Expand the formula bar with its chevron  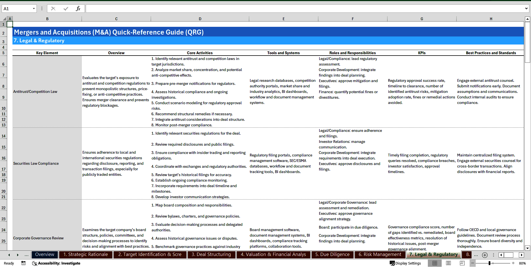tap(527, 8)
